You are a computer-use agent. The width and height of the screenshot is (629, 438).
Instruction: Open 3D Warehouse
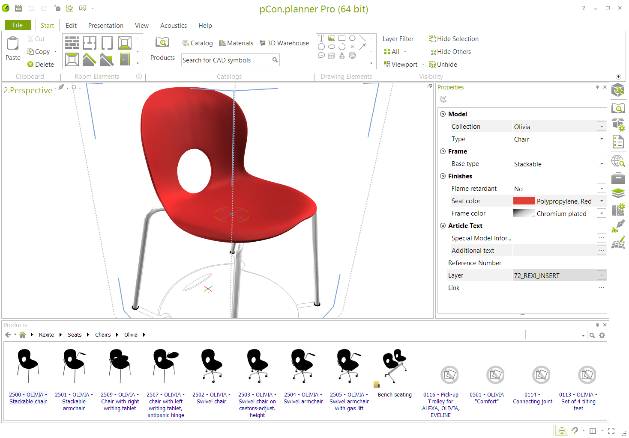pyautogui.click(x=284, y=43)
